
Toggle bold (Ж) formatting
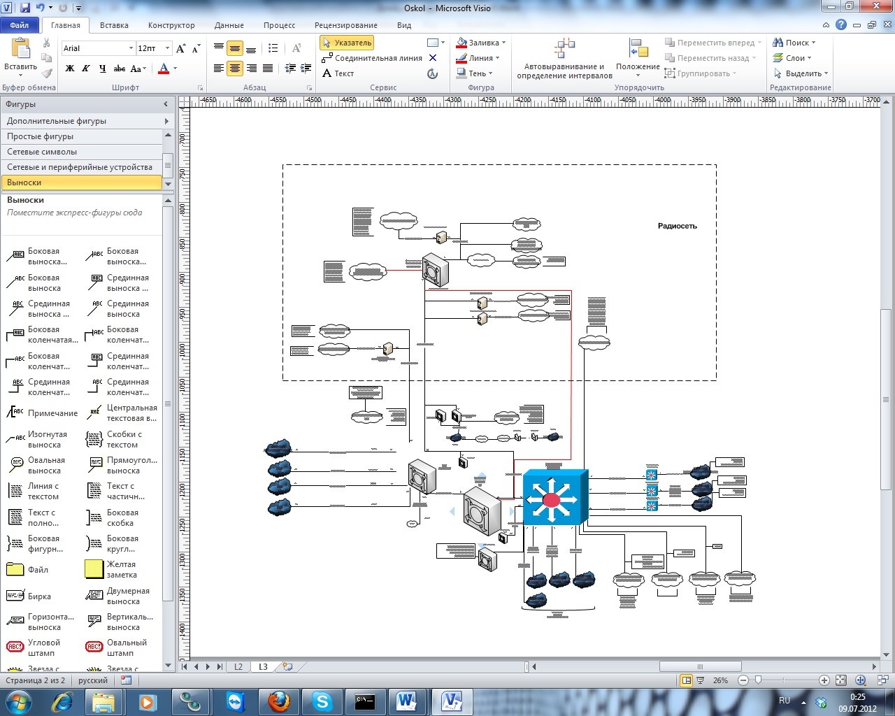pos(70,69)
